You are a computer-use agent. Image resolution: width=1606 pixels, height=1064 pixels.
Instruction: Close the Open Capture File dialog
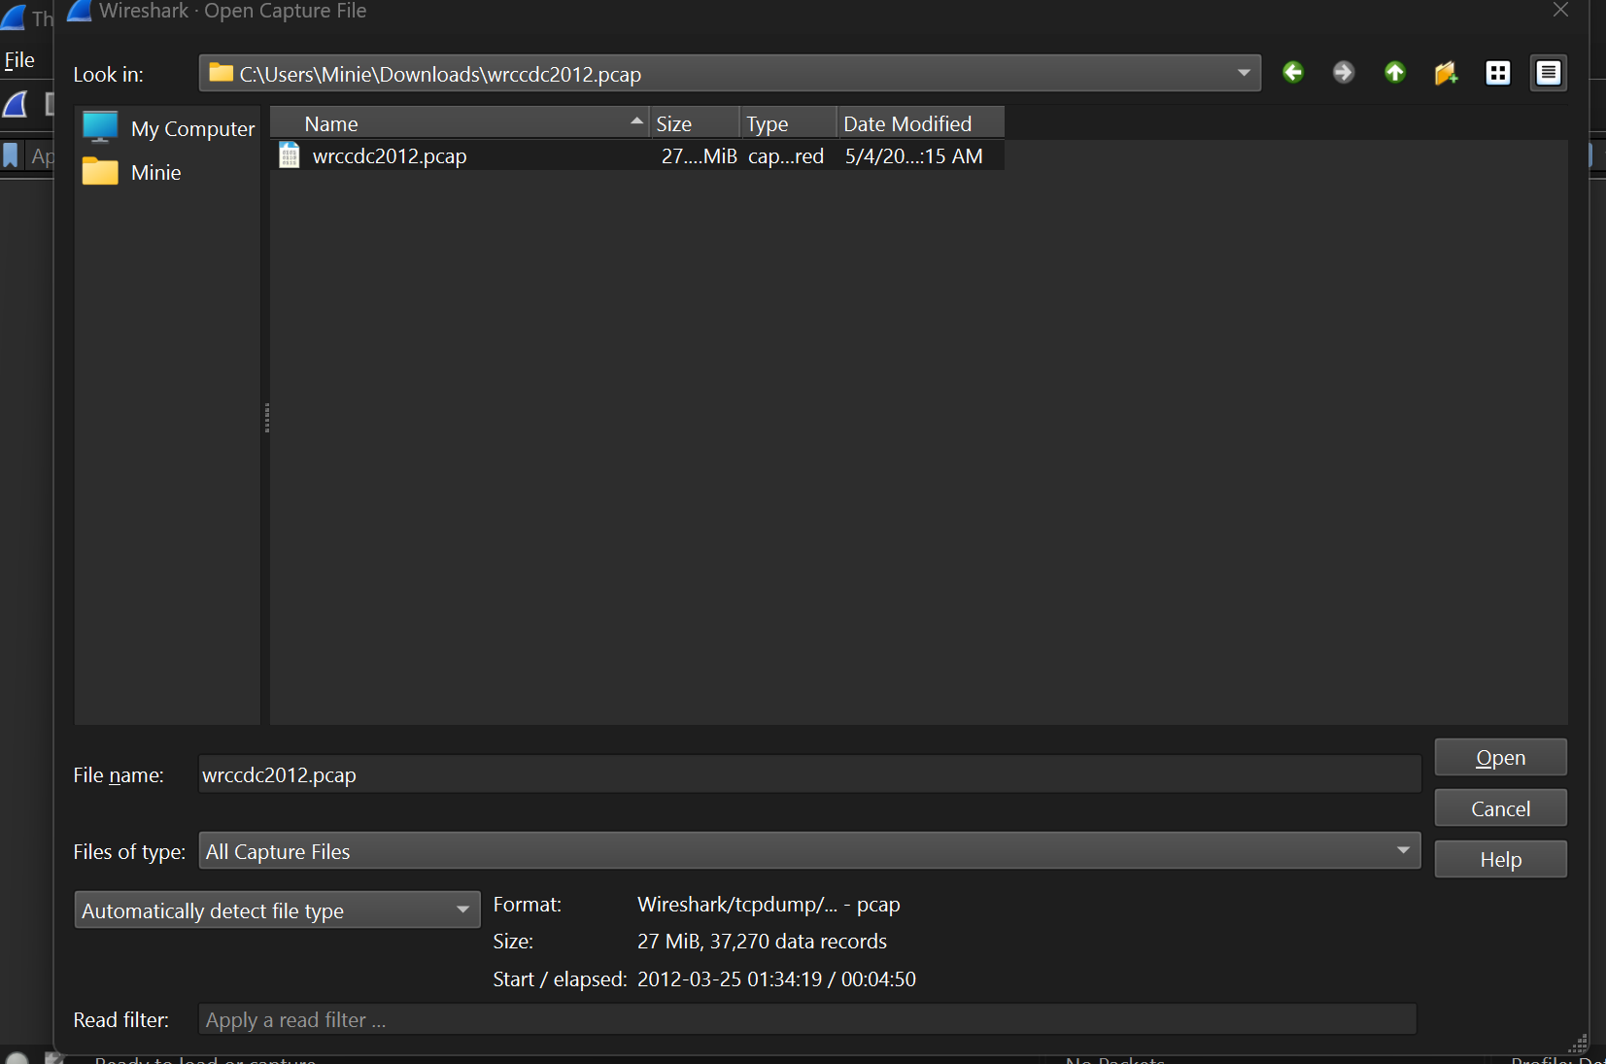point(1560,11)
